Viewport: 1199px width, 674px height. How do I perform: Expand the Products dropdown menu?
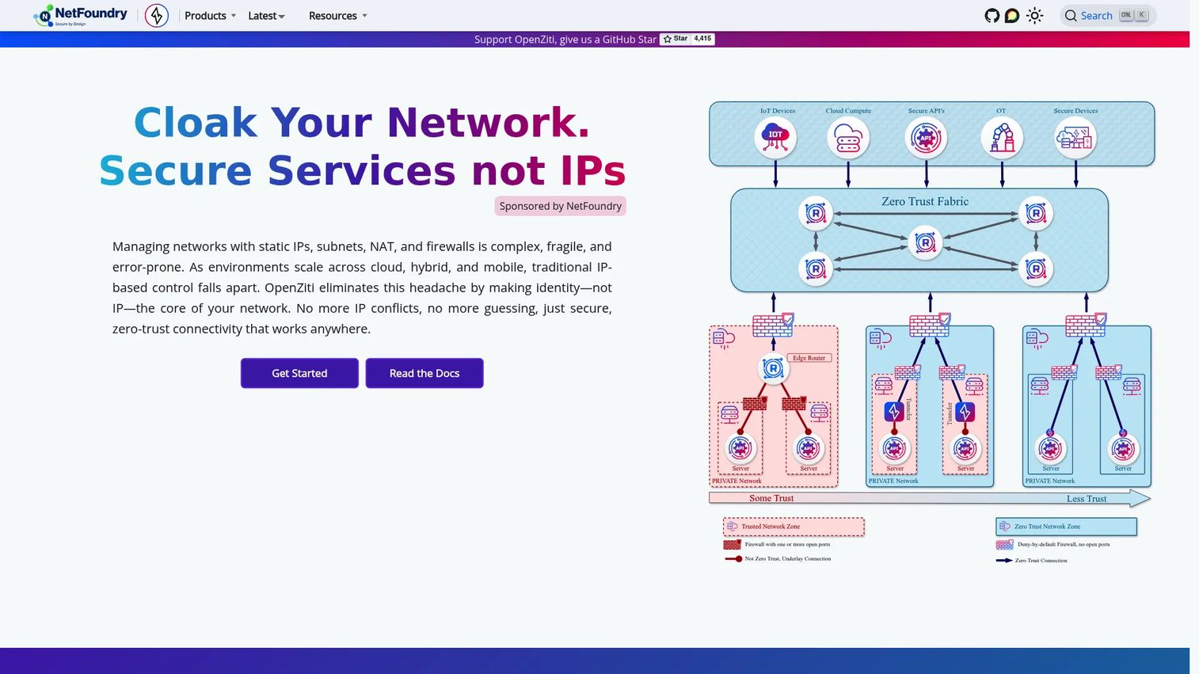click(211, 16)
